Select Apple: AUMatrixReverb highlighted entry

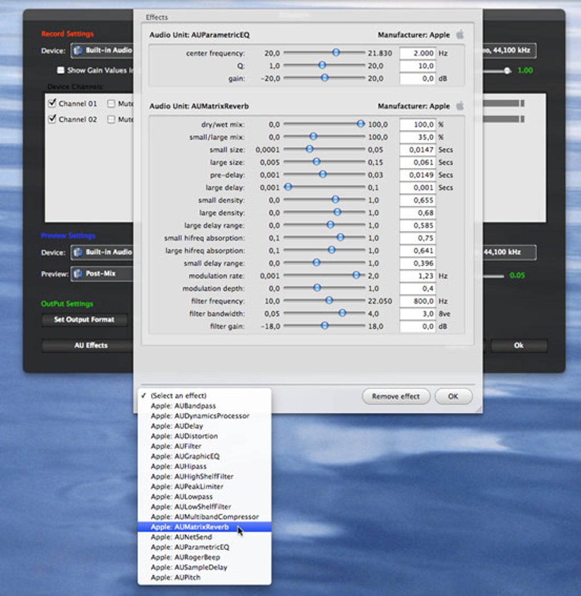click(x=204, y=527)
